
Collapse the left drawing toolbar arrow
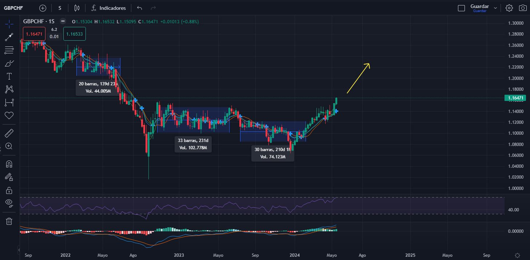pyautogui.click(x=19, y=250)
